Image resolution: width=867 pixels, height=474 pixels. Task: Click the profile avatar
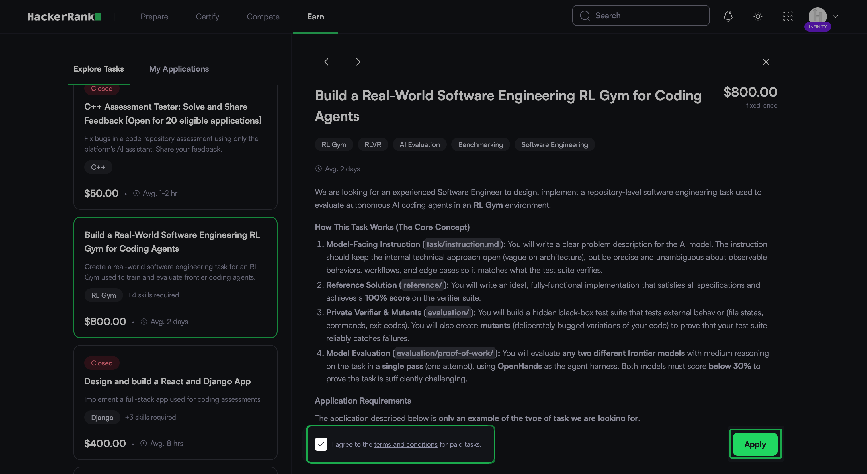point(817,15)
